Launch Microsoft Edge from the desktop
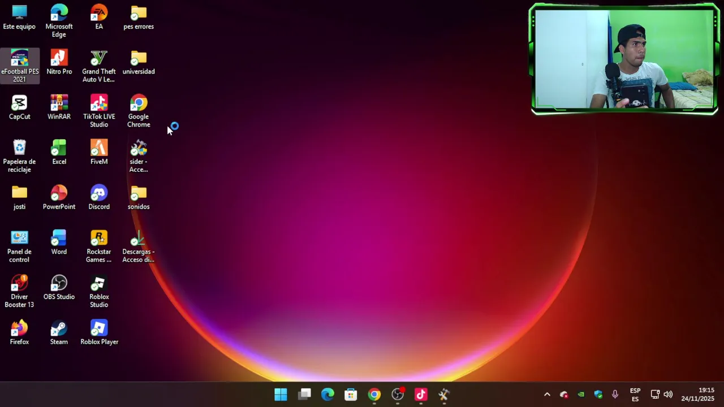 pos(59,21)
